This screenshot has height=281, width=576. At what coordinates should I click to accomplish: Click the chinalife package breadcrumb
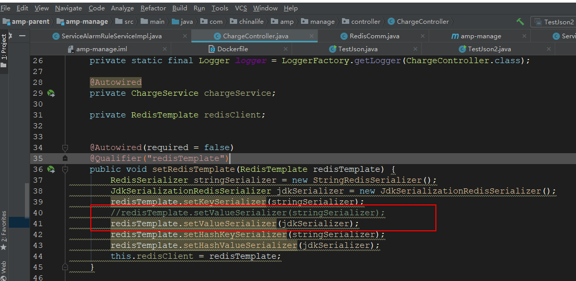[x=246, y=22]
